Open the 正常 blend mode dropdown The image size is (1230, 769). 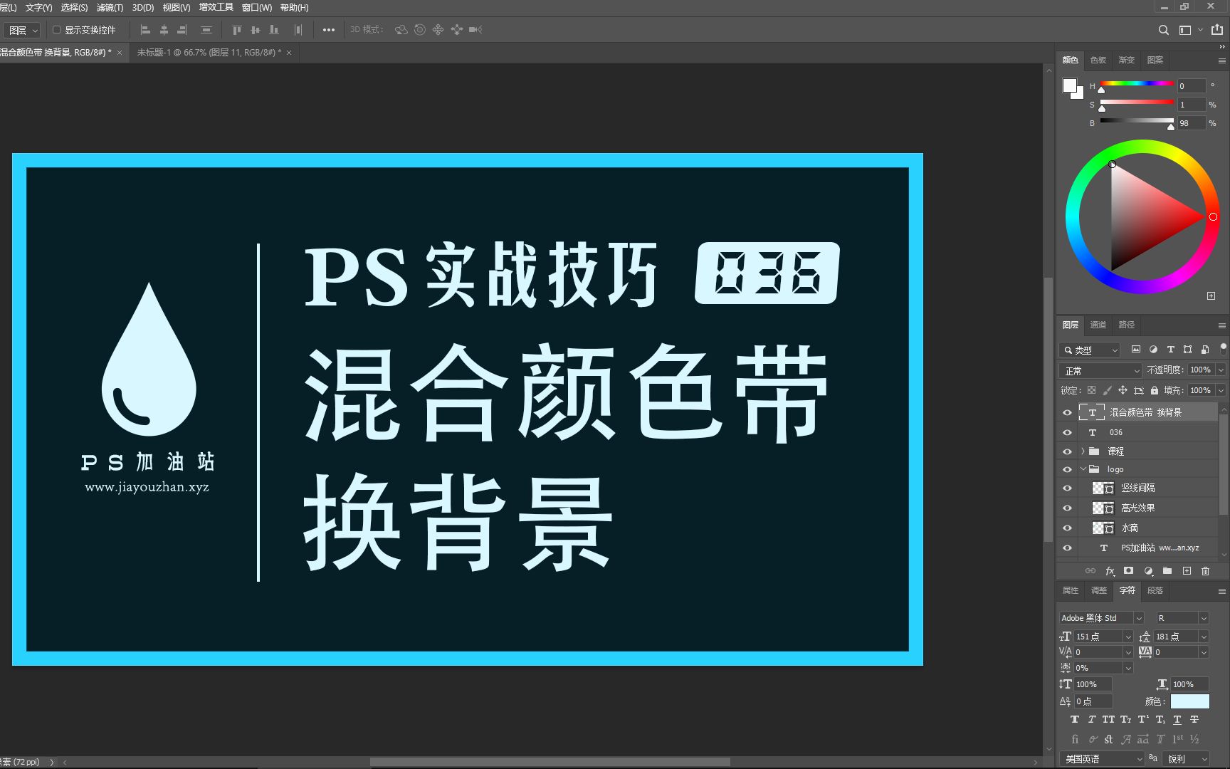click(x=1100, y=370)
